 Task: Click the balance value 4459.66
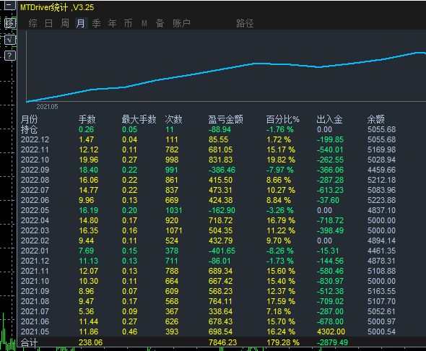pyautogui.click(x=381, y=170)
